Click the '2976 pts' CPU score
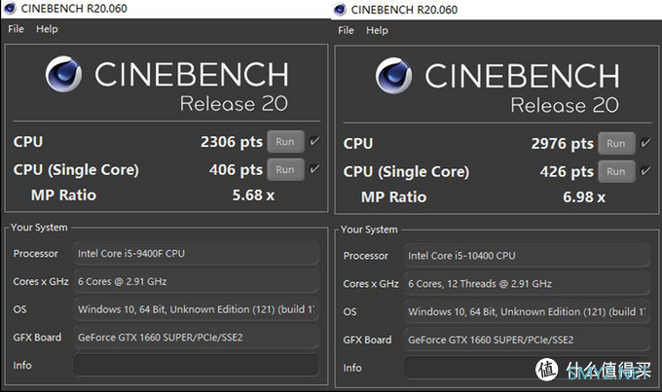Viewport: 662px width, 392px height. [x=563, y=144]
